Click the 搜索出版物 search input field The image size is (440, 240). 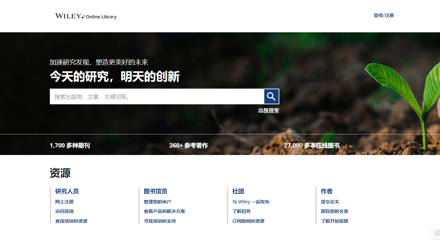(148, 96)
